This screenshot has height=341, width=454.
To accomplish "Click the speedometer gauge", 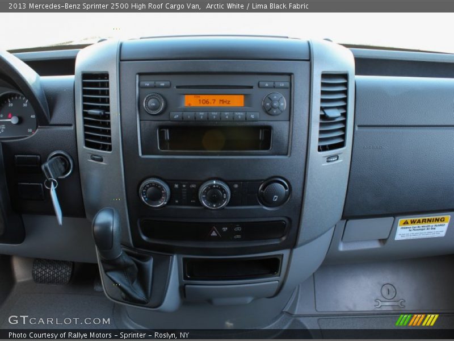I will (17, 116).
